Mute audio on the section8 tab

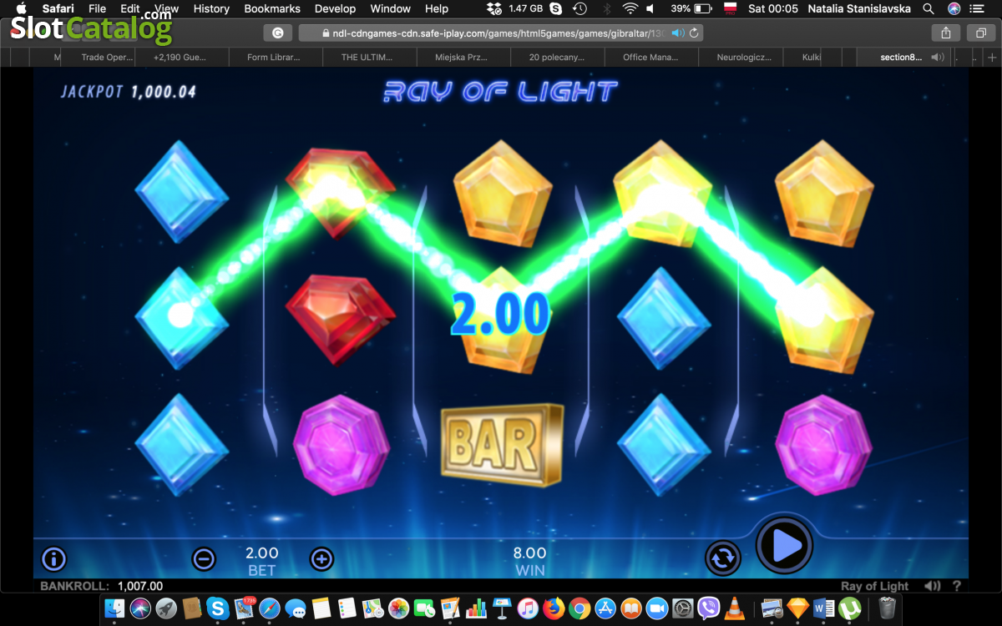938,58
